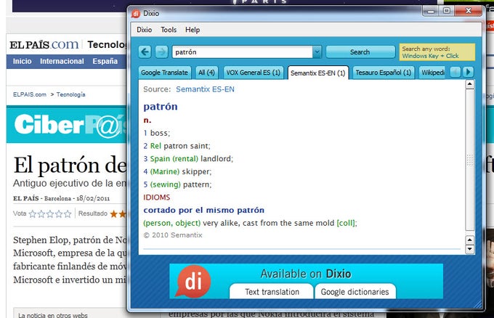Click the definition 'patron saint;'
The image size is (494, 318).
click(x=187, y=146)
